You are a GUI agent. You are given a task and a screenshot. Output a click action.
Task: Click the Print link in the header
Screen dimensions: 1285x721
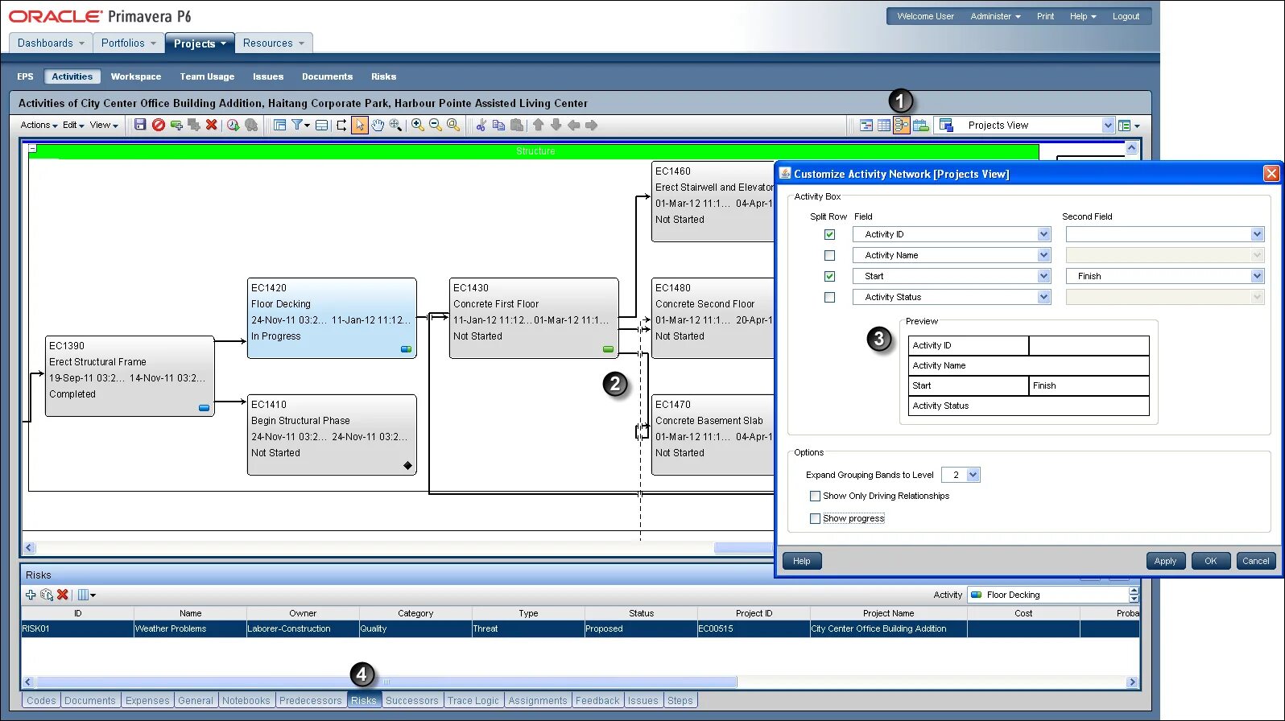click(1045, 16)
